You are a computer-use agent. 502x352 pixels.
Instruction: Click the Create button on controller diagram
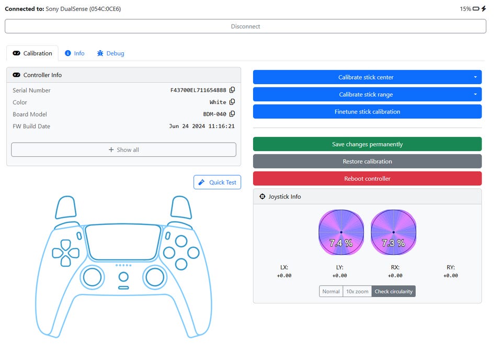click(79, 236)
